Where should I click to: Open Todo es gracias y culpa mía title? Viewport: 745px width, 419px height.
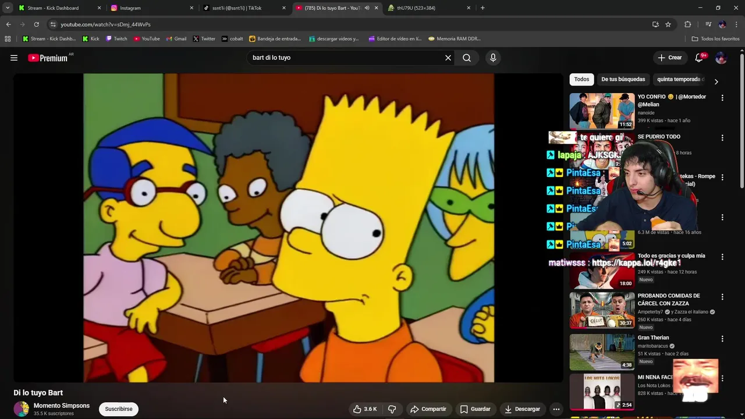click(x=671, y=255)
